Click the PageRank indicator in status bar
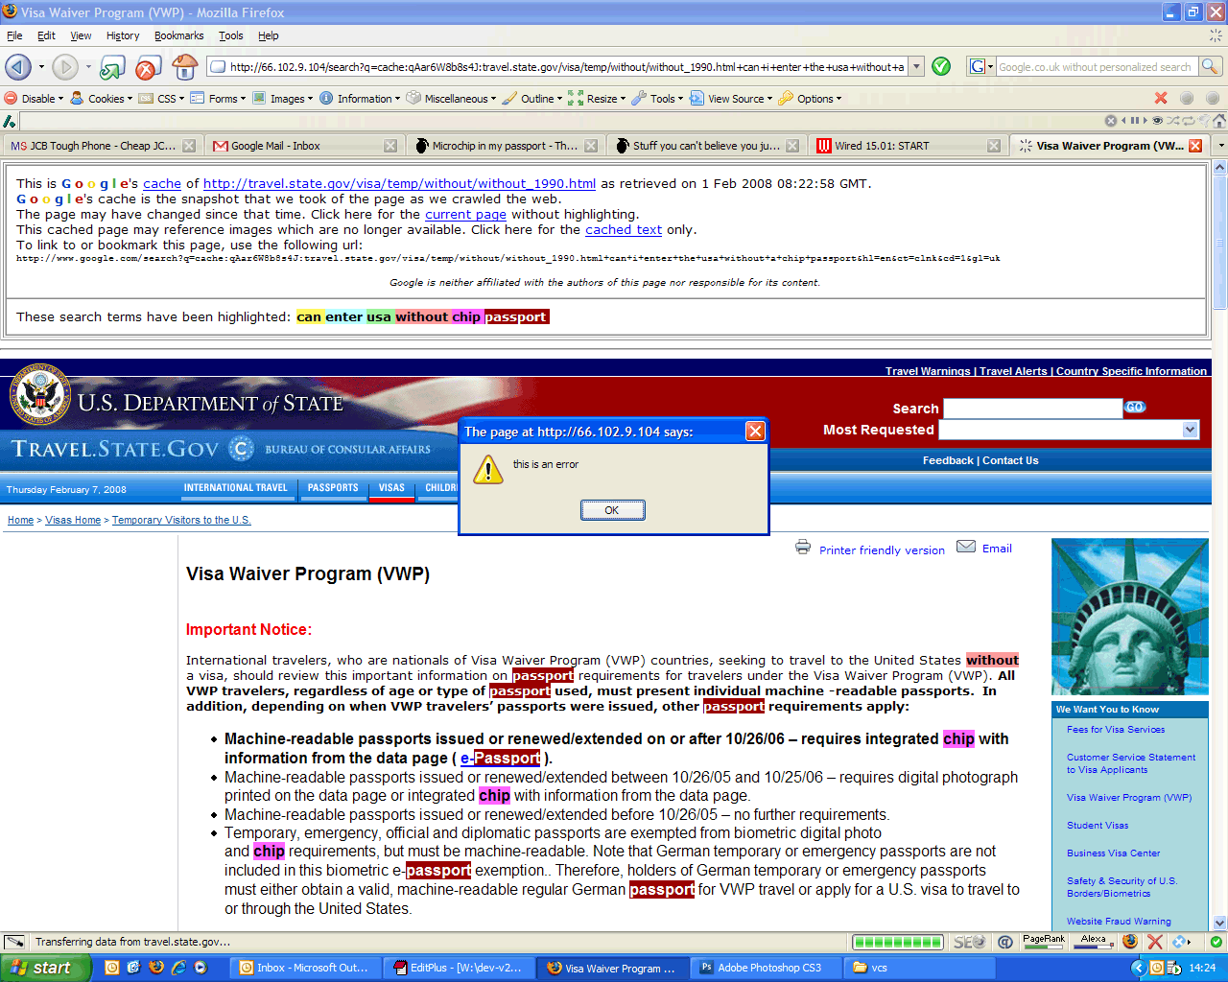Screen dimensions: 1228x982 click(1044, 942)
